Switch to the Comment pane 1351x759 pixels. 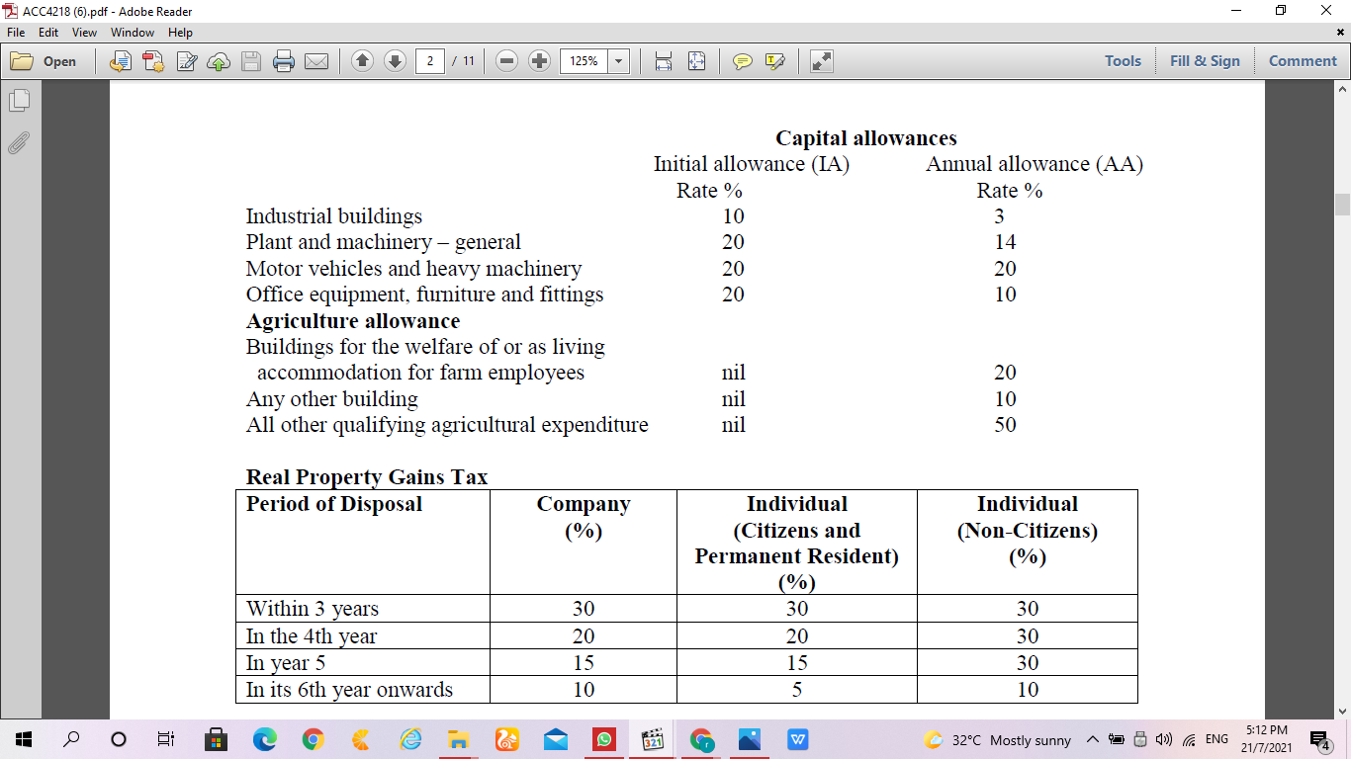tap(1303, 60)
